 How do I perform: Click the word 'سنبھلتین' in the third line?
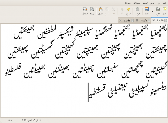[x=108, y=71]
